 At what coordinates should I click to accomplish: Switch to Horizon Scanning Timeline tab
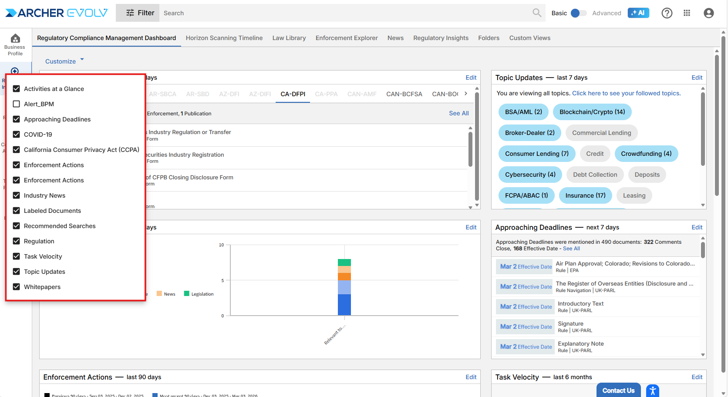pos(224,38)
